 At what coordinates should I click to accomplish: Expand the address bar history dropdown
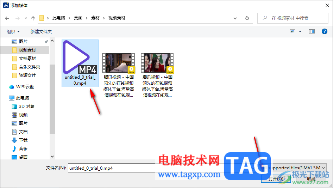coord(235,18)
